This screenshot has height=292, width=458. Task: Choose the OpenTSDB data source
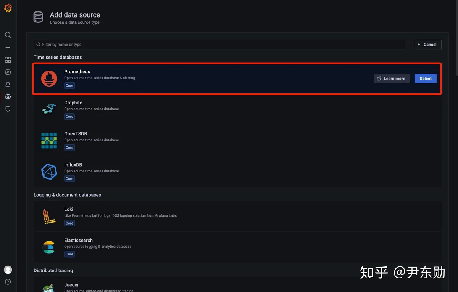pos(237,141)
